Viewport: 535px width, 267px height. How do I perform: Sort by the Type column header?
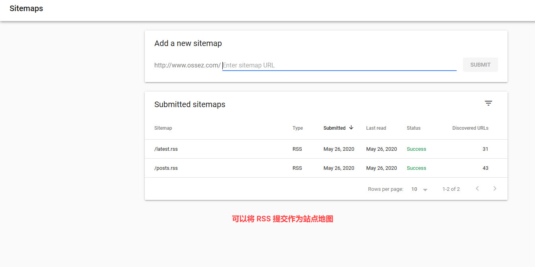298,128
